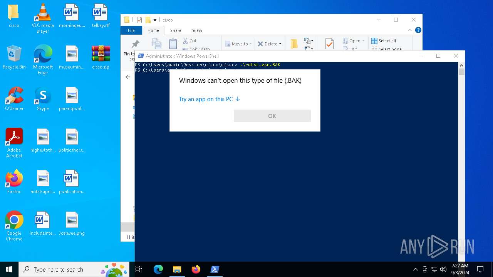Open network status tray icon

click(x=434, y=269)
